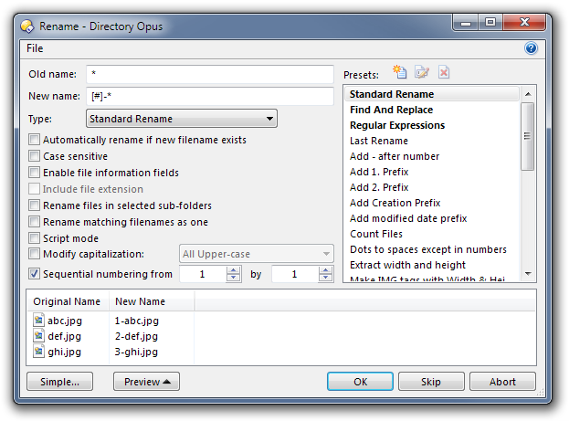The width and height of the screenshot is (569, 421).
Task: Decrease the 'by' increment value
Action: [326, 278]
